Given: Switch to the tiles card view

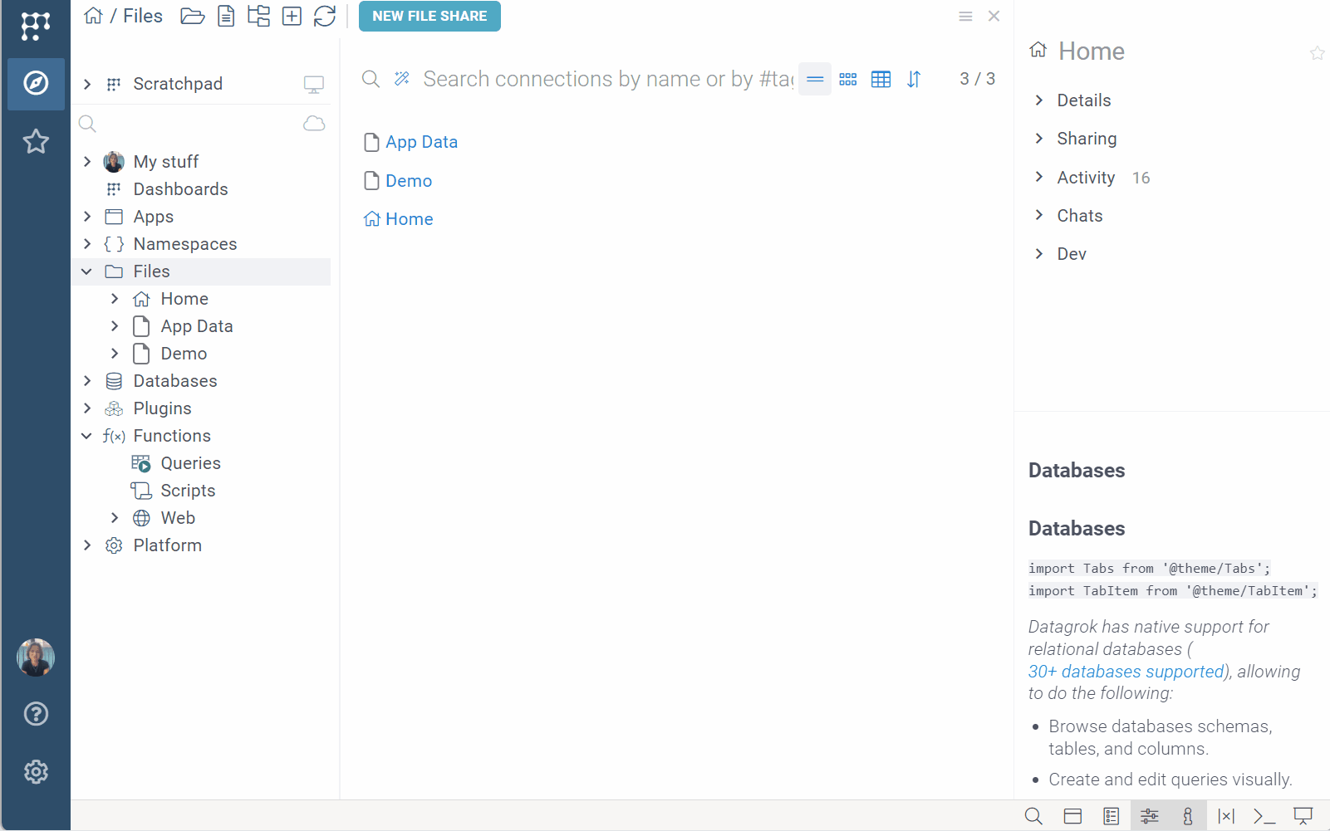Looking at the screenshot, I should pyautogui.click(x=847, y=79).
